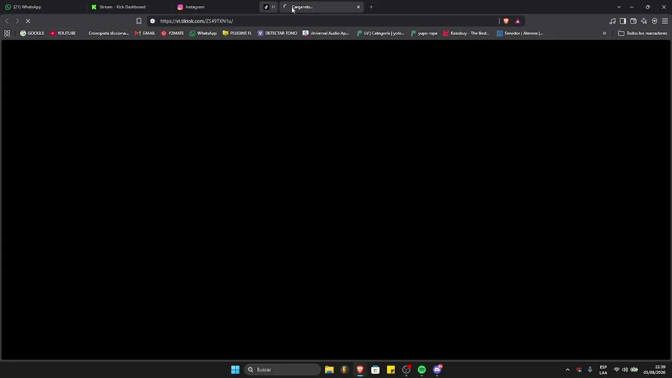This screenshot has width=672, height=378.
Task: Open the media playlist music-note icon
Action: (x=613, y=21)
